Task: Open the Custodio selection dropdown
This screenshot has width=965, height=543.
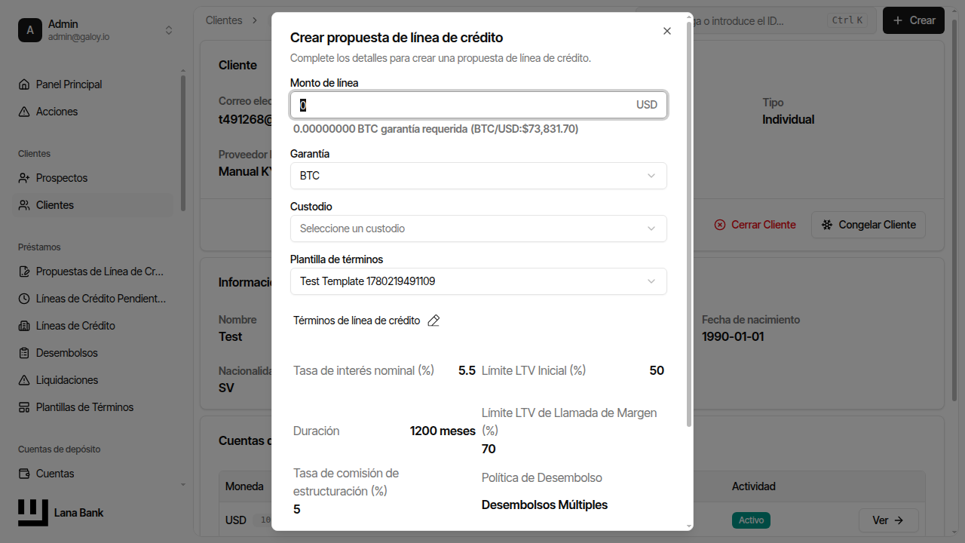Action: [x=479, y=229]
